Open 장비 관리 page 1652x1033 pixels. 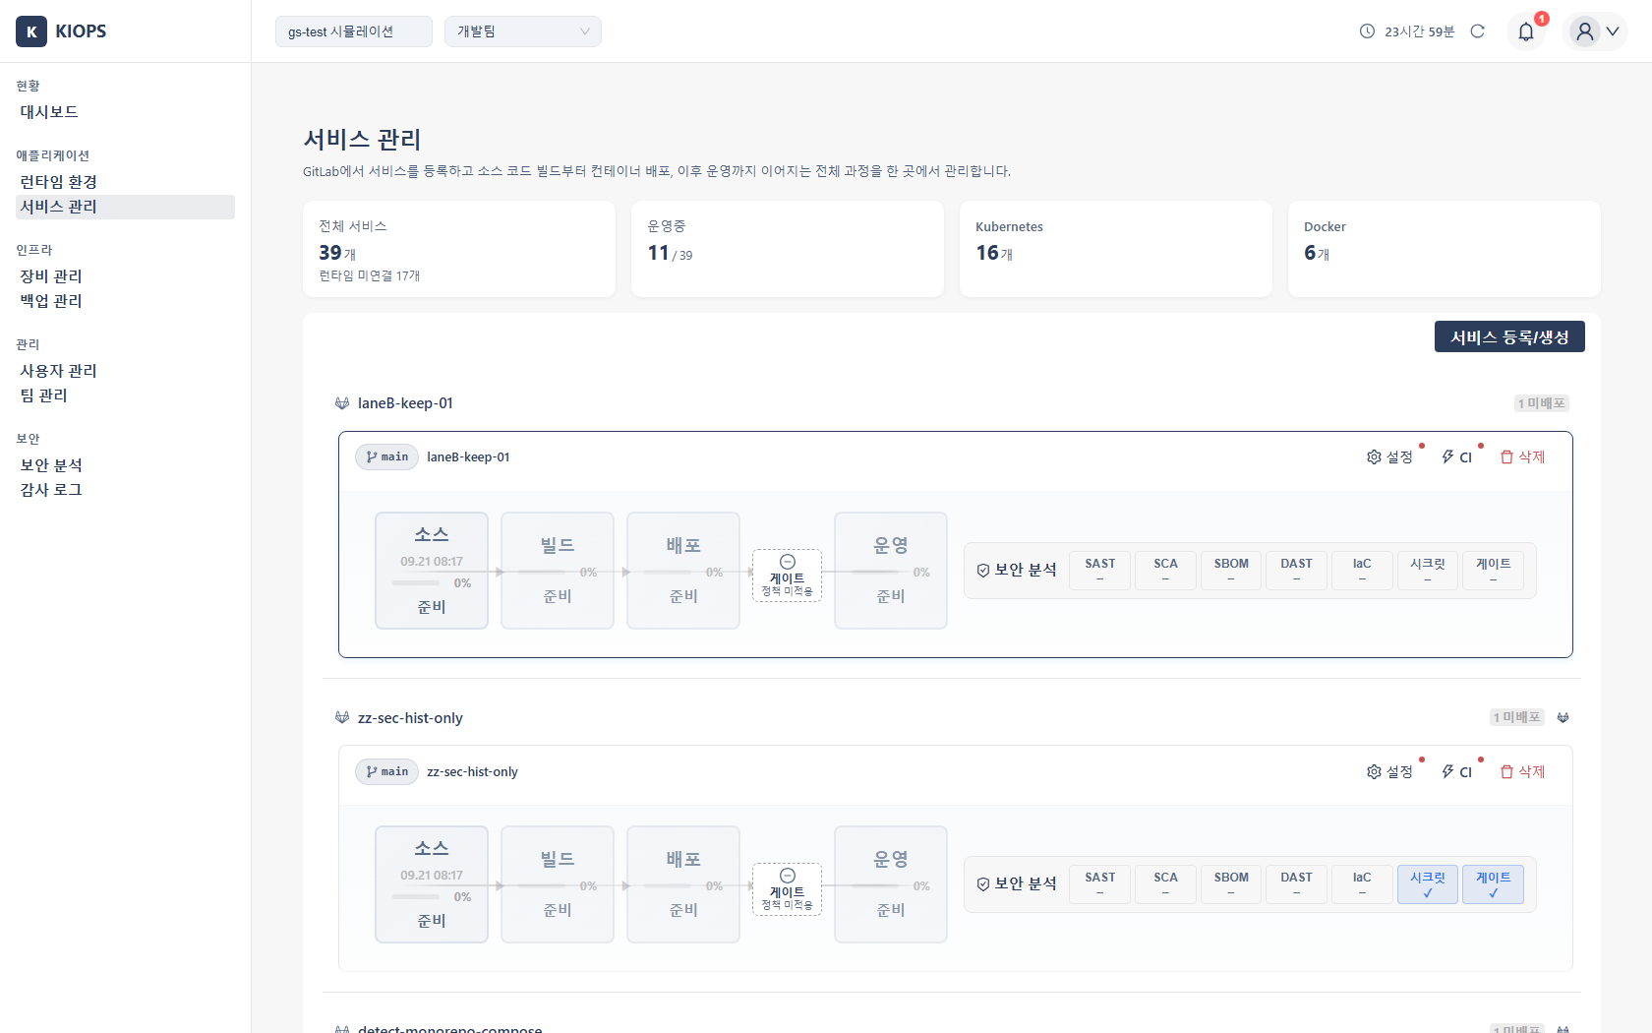[125, 276]
